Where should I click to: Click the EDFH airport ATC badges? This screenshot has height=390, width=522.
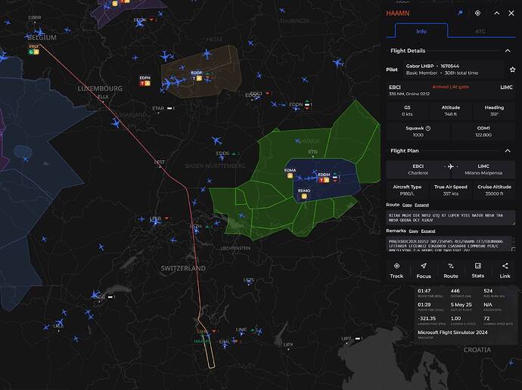click(145, 83)
